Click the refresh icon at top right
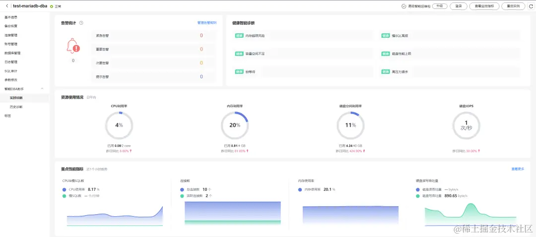Viewport: 536px width, 237px height. [531, 6]
